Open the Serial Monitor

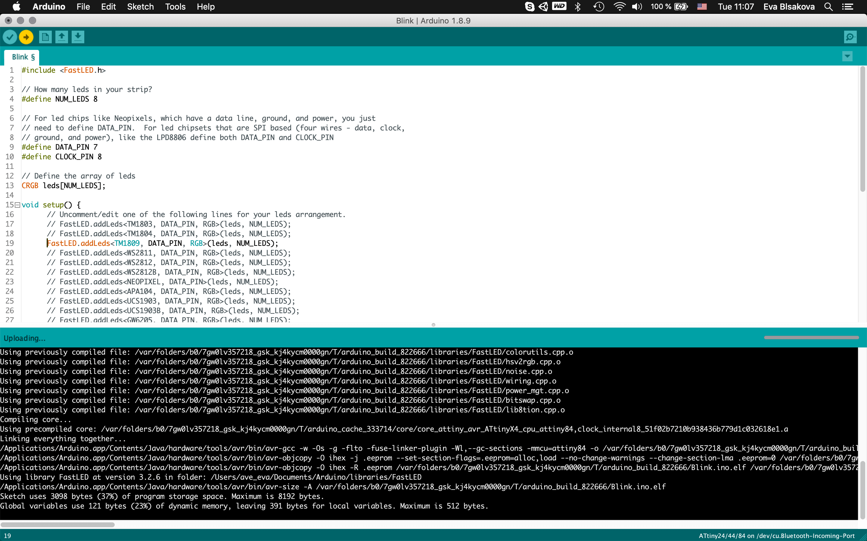click(850, 37)
